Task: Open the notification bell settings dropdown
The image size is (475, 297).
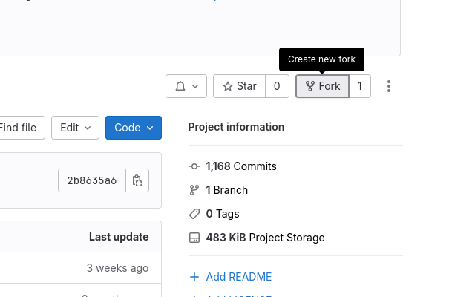Action: point(186,86)
